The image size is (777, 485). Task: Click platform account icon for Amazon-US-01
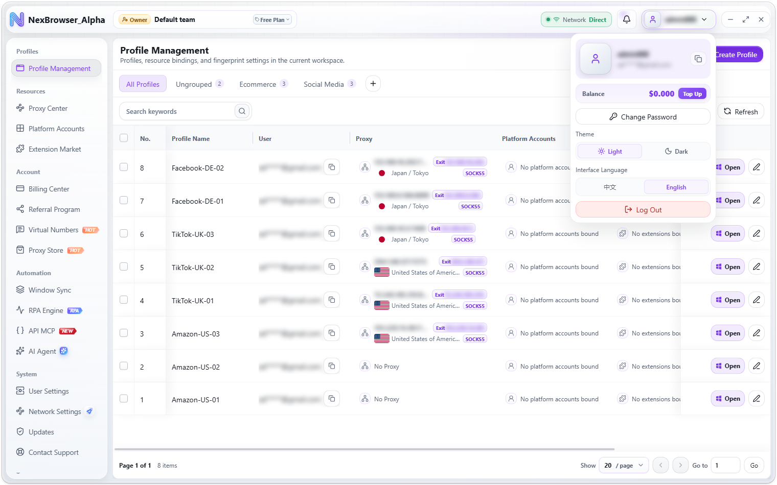coord(511,399)
